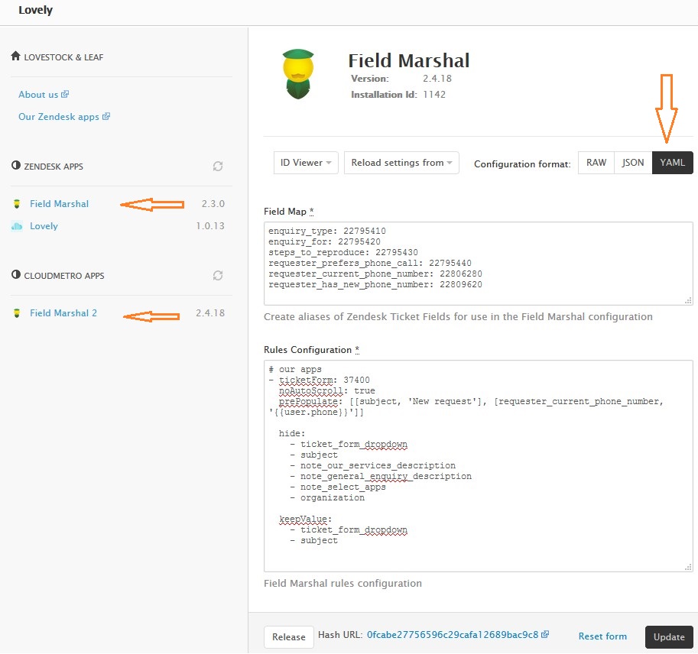Click the Field Marshal rules configuration hint
This screenshot has width=698, height=654.
coord(343,583)
